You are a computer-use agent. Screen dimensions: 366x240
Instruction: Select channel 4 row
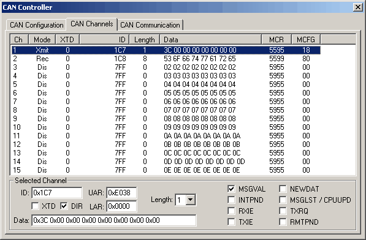166,76
